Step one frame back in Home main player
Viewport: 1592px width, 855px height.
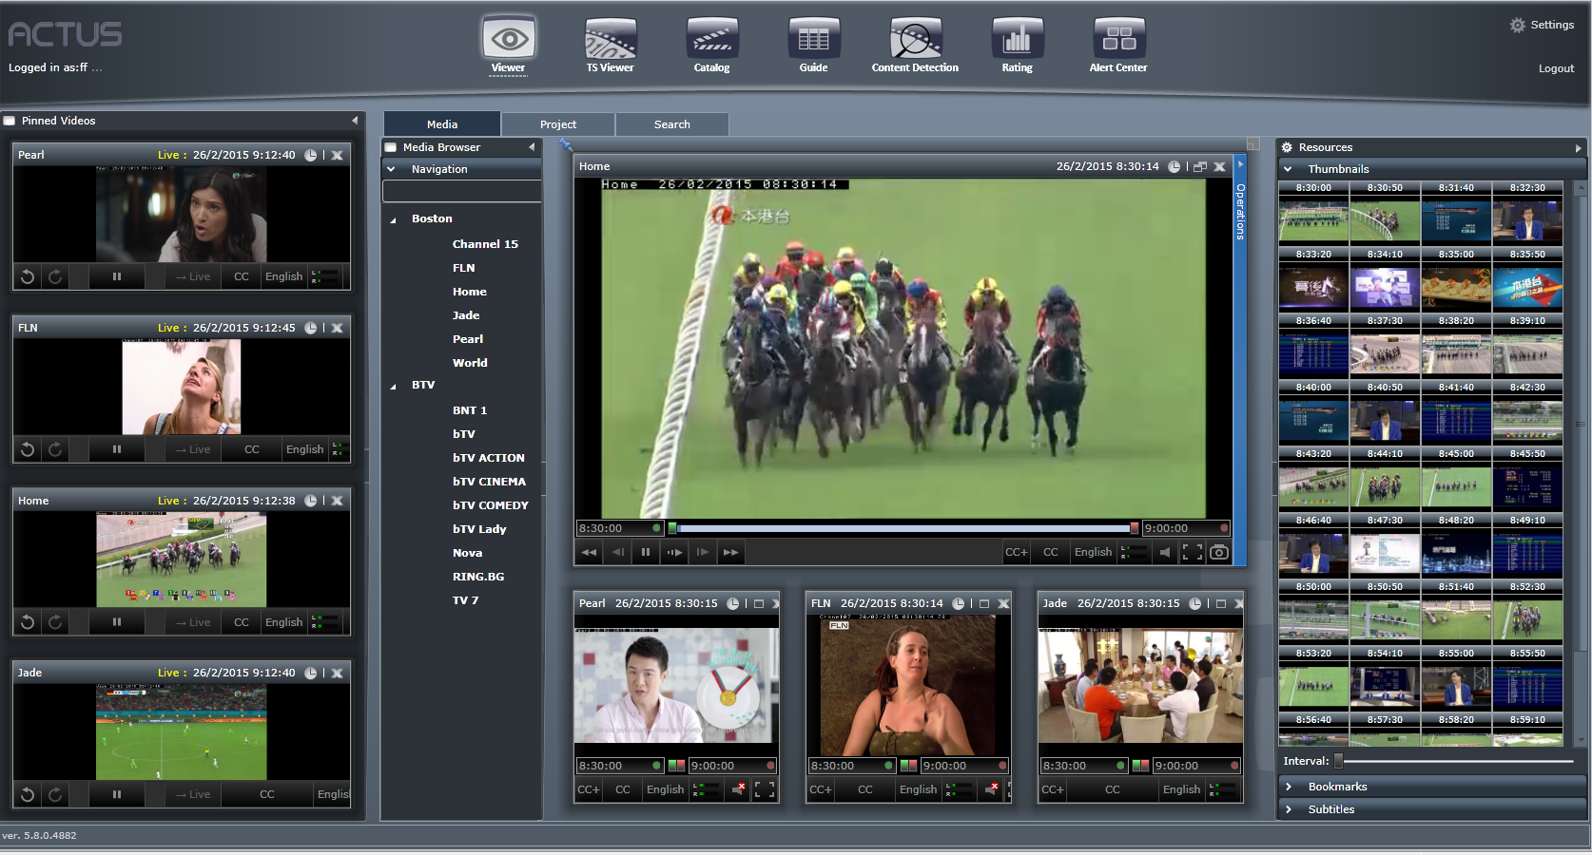(618, 552)
